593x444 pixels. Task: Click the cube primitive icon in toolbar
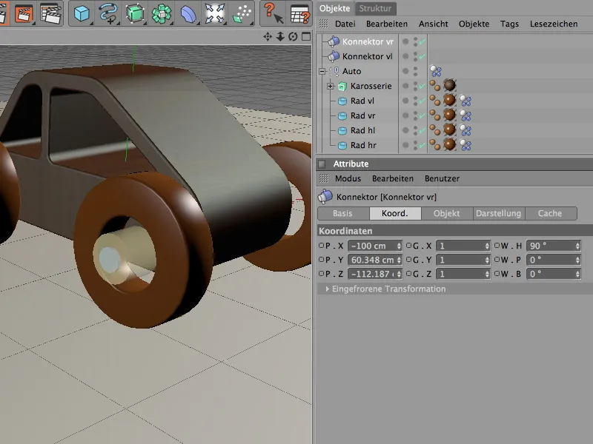[x=82, y=13]
